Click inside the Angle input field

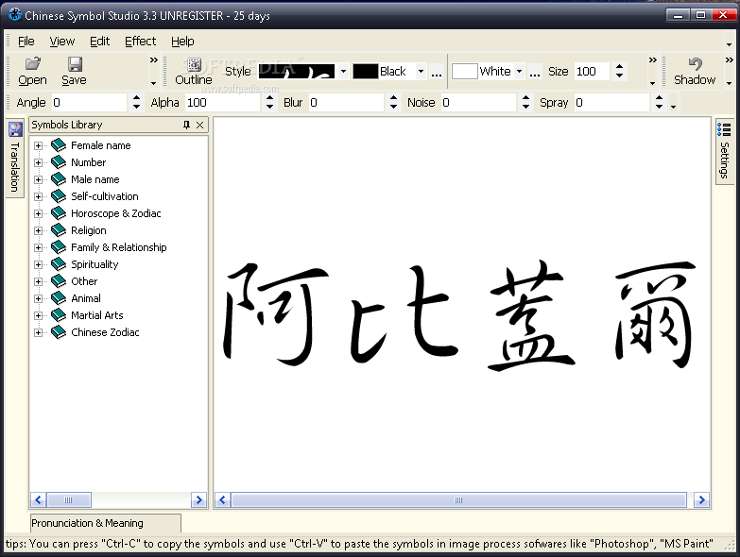click(89, 102)
